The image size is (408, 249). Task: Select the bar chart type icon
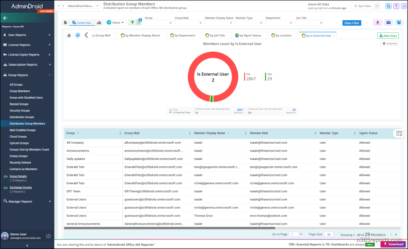click(x=69, y=35)
